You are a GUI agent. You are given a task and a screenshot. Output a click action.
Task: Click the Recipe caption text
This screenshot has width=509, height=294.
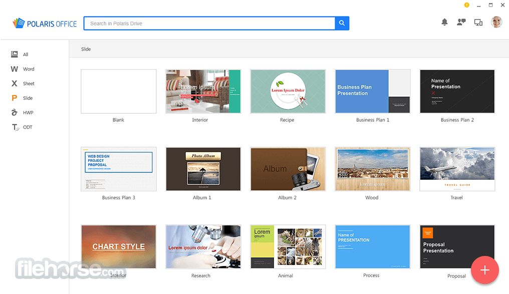click(287, 120)
